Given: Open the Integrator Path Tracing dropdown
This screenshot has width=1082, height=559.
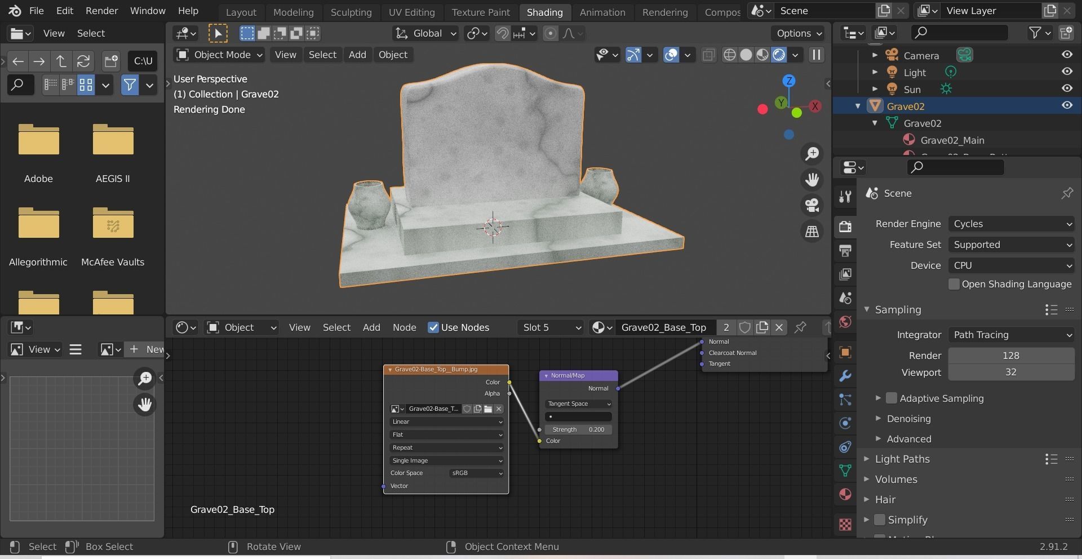Looking at the screenshot, I should (1011, 335).
